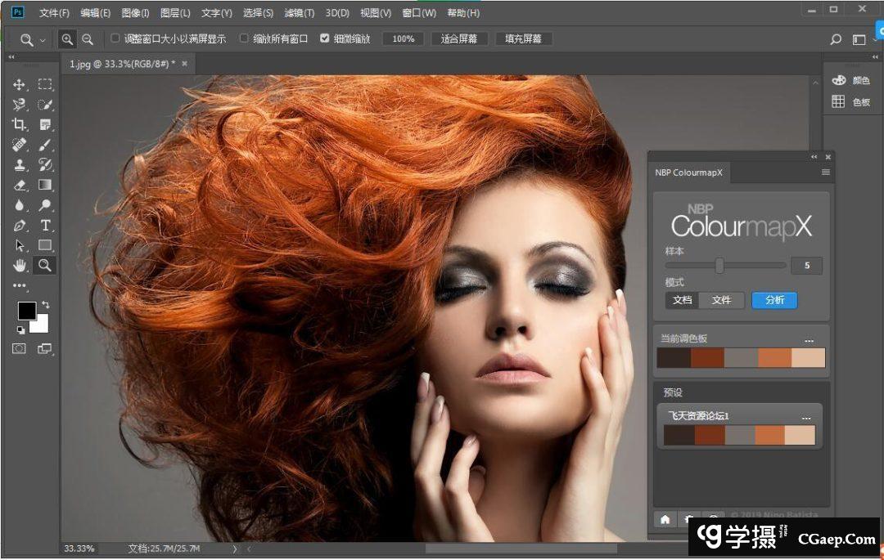The height and width of the screenshot is (560, 884).
Task: Open the 滤镜(T) menu
Action: (x=299, y=13)
